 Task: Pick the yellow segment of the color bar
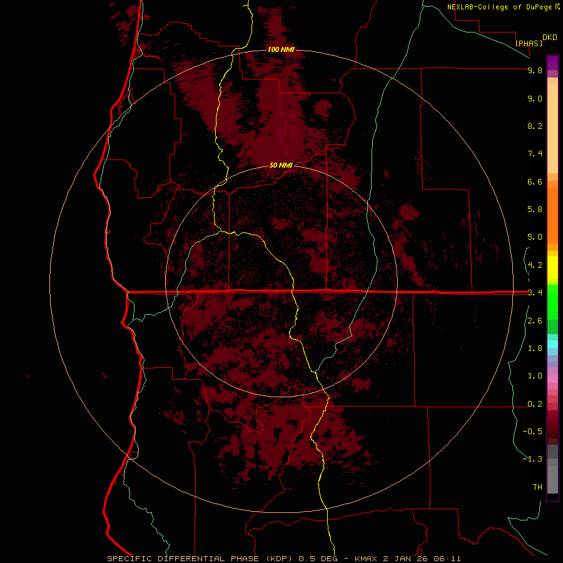click(552, 268)
